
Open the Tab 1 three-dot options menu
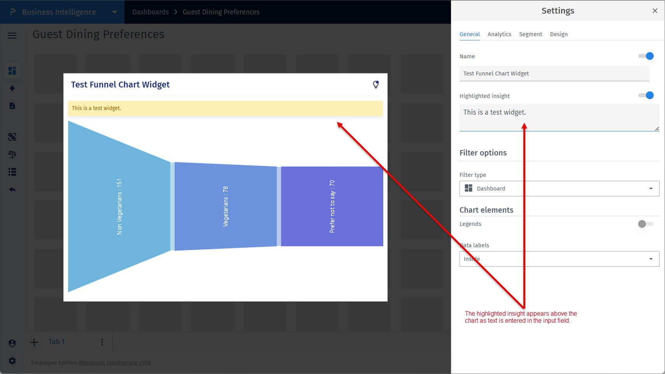tap(102, 342)
